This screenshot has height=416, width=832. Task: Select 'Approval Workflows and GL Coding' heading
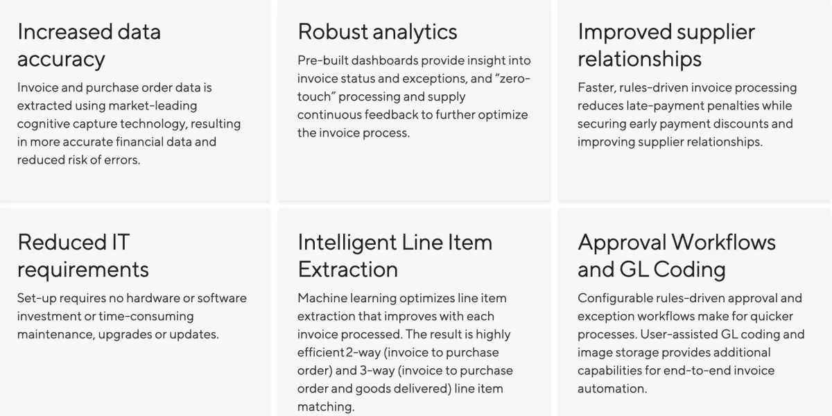click(x=677, y=255)
